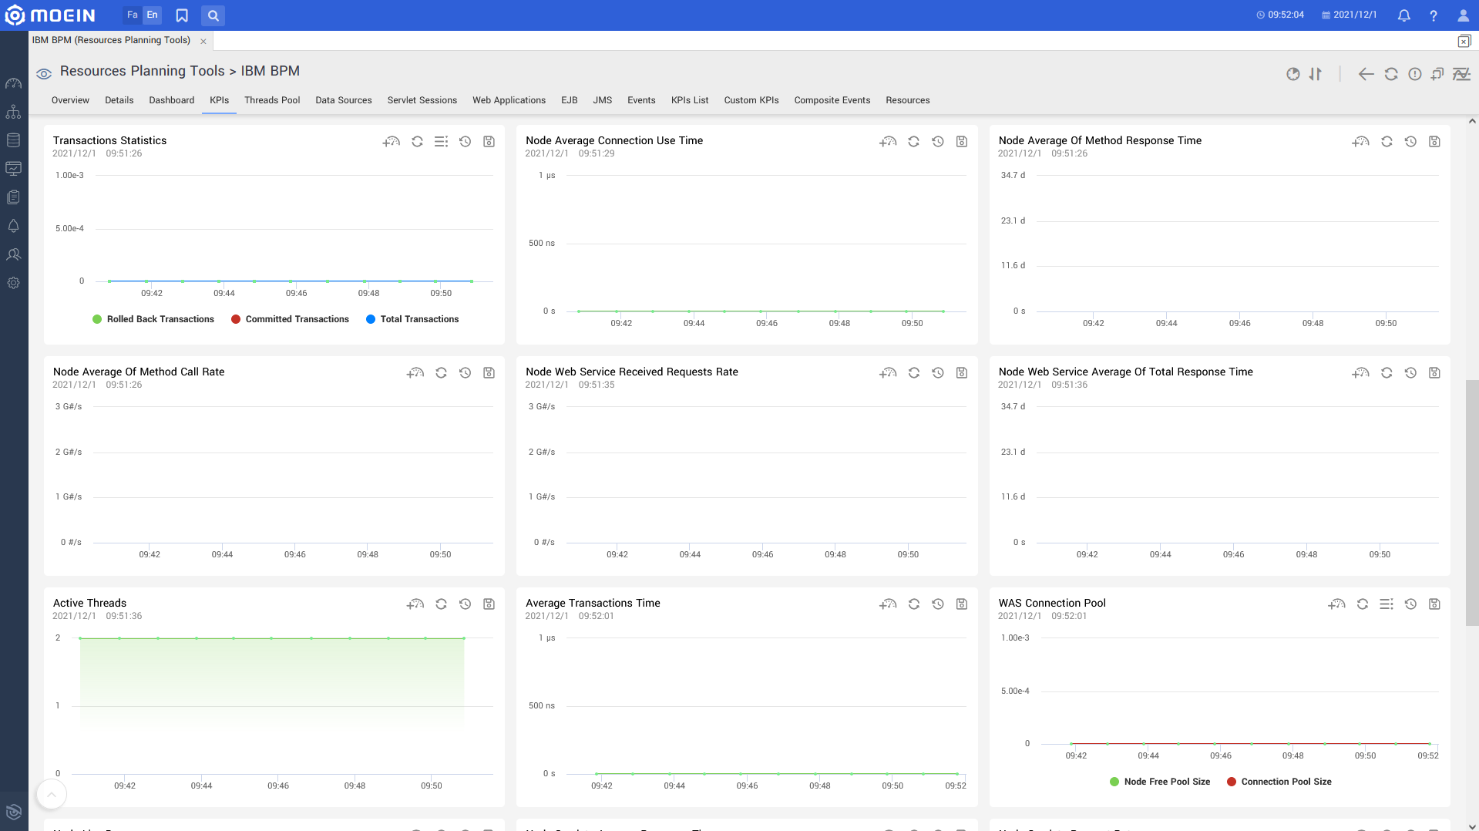Click the MOEIN logo
Screen dimensions: 1479x831
pyautogui.click(x=50, y=15)
